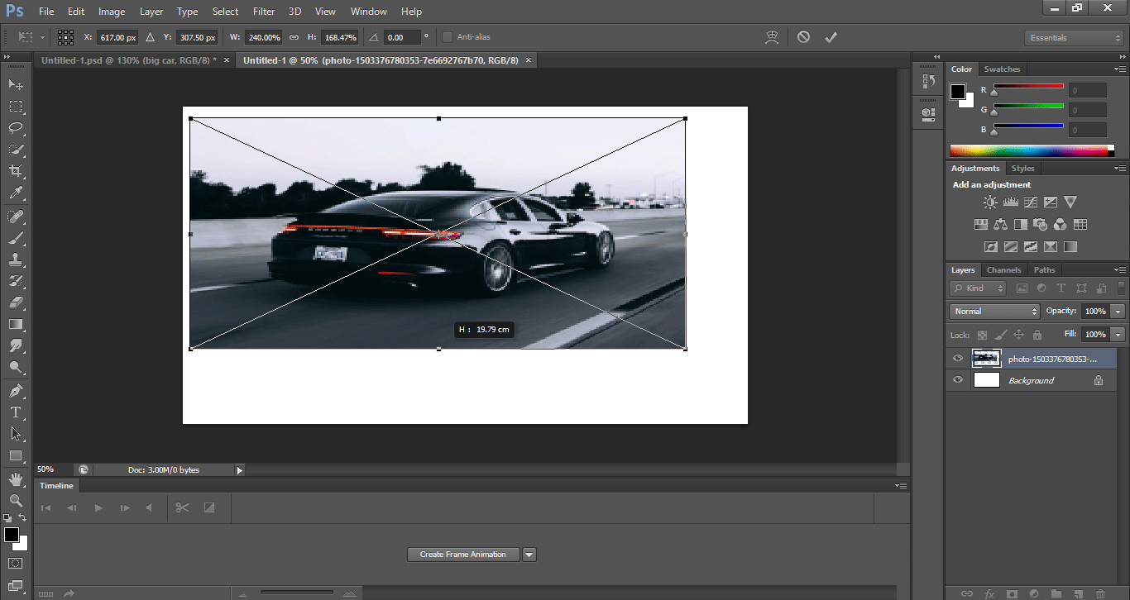Image resolution: width=1130 pixels, height=600 pixels.
Task: Cancel transform with the circle-slash icon
Action: pos(803,37)
